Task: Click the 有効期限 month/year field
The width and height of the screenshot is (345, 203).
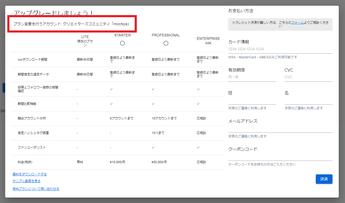Action: [x=252, y=77]
